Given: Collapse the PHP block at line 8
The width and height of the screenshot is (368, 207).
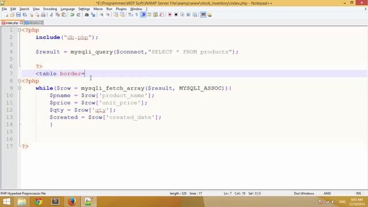Looking at the screenshot, I should click(20, 81).
